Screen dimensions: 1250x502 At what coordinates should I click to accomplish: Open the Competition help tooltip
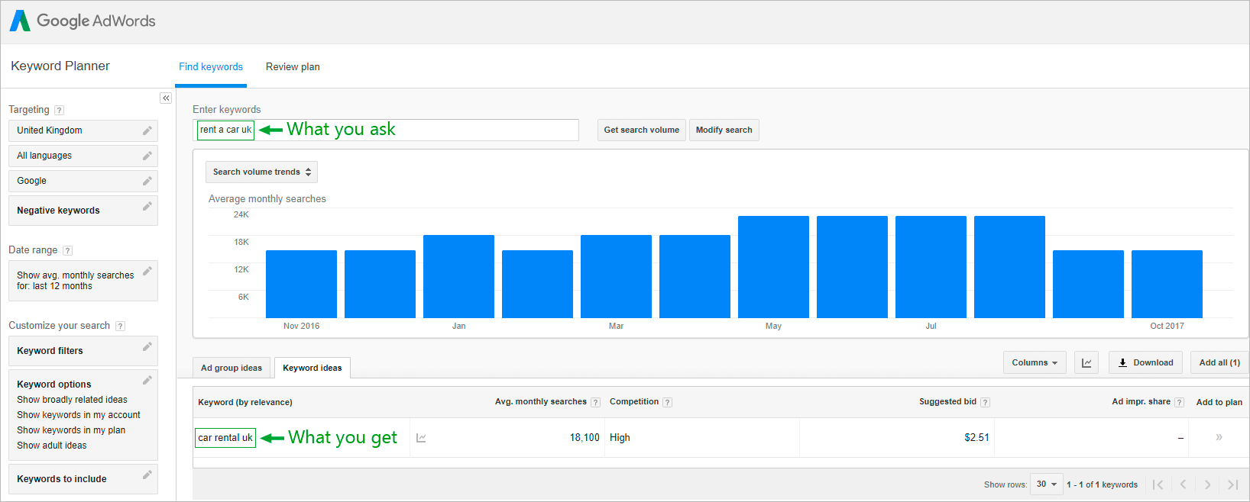(x=667, y=402)
